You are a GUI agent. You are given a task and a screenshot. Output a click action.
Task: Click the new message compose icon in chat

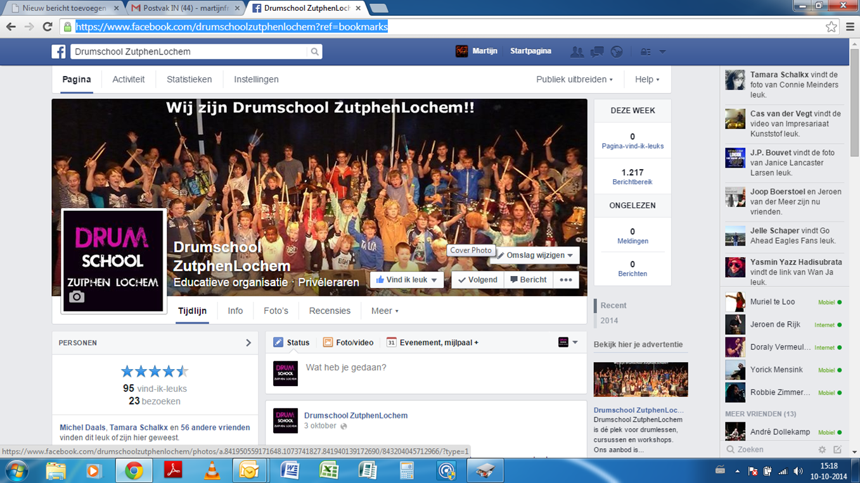(837, 449)
